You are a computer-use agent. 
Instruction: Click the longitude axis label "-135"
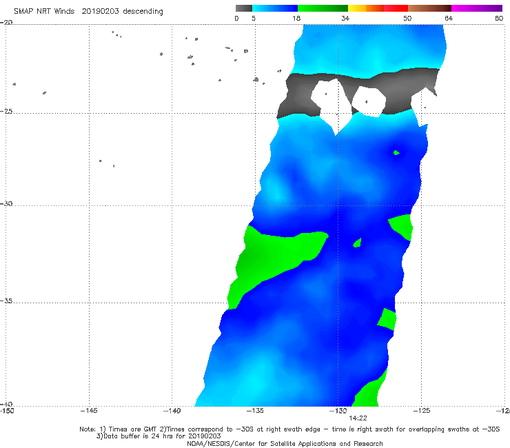pyautogui.click(x=255, y=411)
